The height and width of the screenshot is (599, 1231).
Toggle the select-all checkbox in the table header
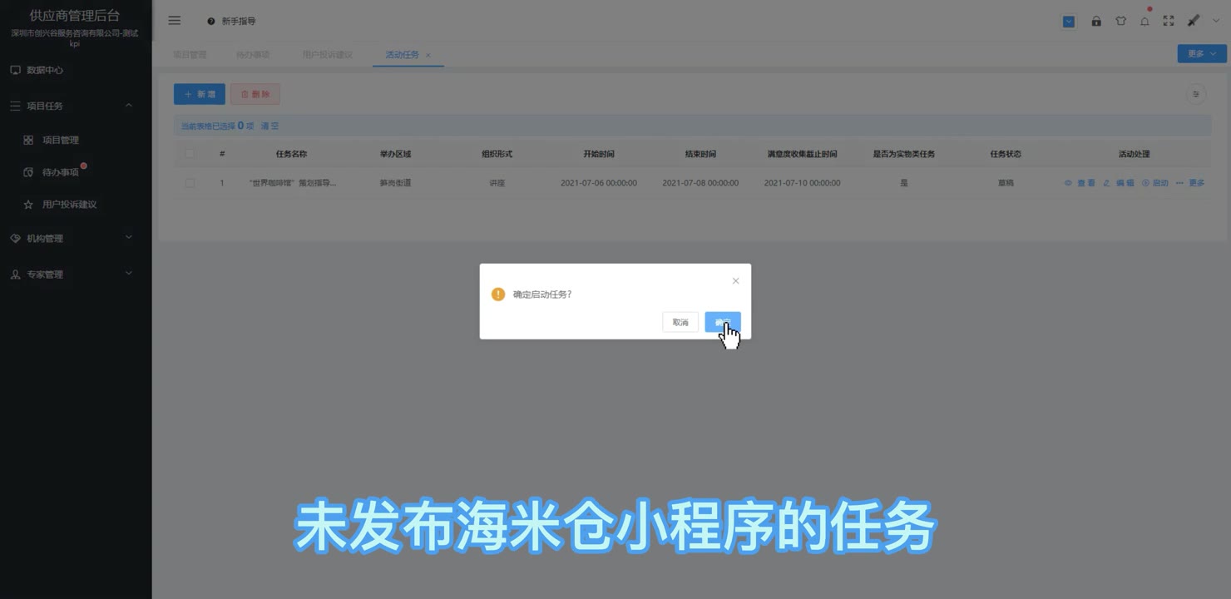pyautogui.click(x=190, y=154)
